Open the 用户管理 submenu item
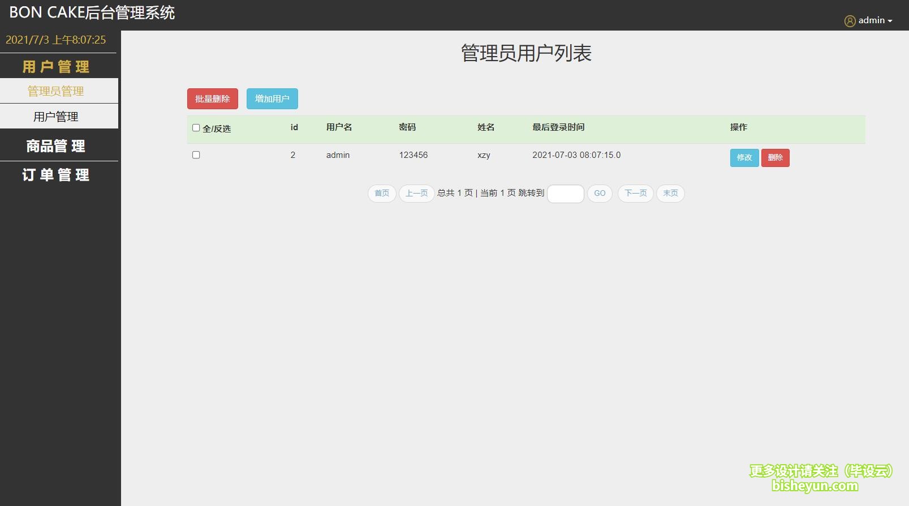This screenshot has height=506, width=909. click(x=59, y=117)
